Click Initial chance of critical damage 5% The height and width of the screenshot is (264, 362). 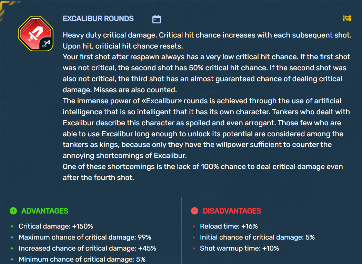point(258,237)
